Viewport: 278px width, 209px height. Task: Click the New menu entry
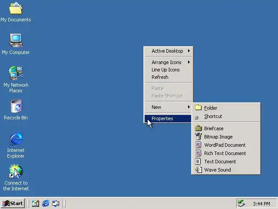pyautogui.click(x=168, y=107)
